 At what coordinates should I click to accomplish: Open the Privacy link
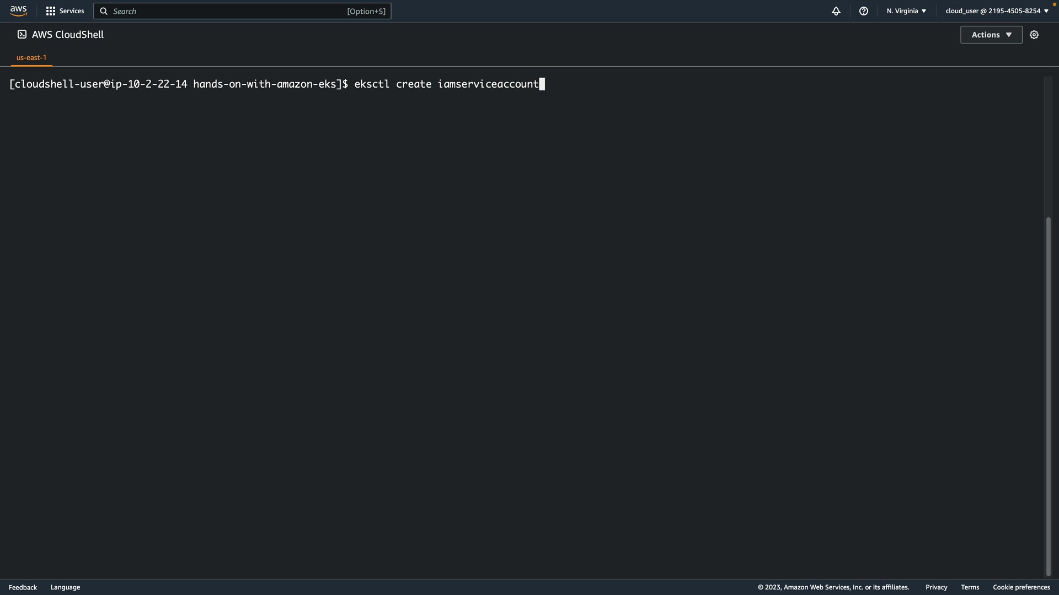[x=936, y=587]
